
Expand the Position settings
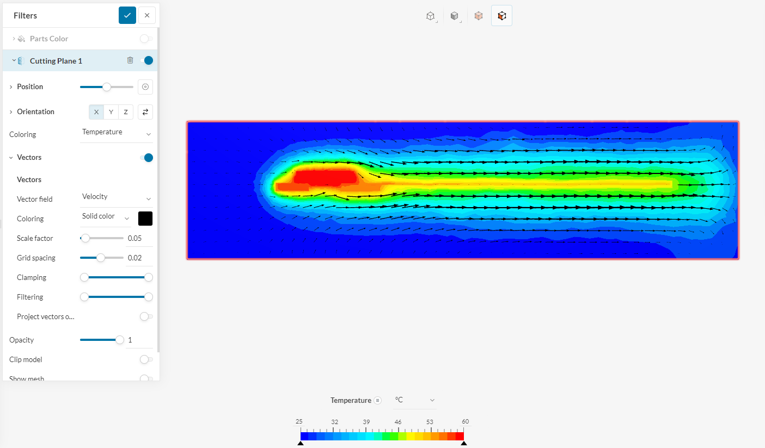coord(11,87)
